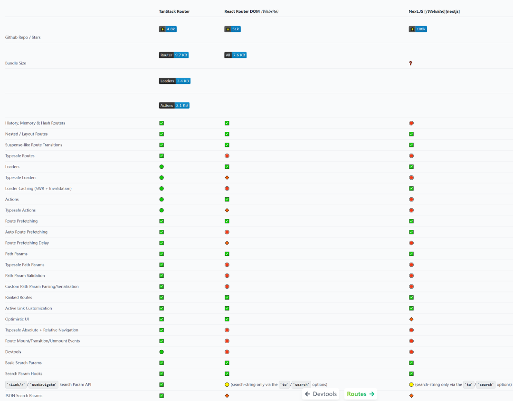Click React Router red circle for Typesafe Routes
Image resolution: width=513 pixels, height=401 pixels.
pos(227,156)
